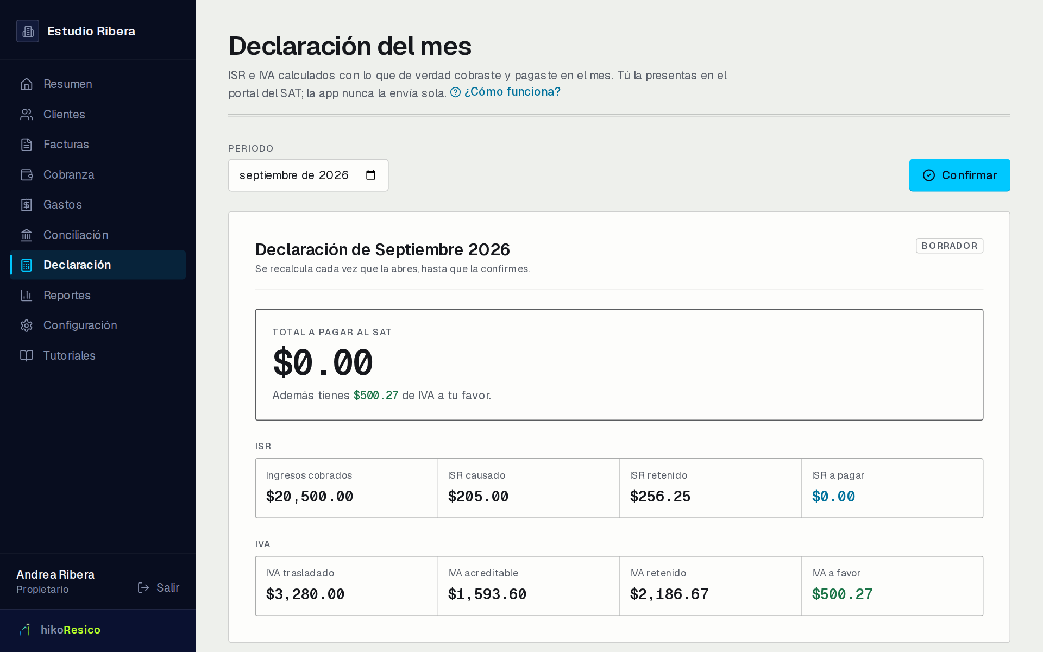
Task: Click the BORRADOR status badge
Action: coord(950,246)
